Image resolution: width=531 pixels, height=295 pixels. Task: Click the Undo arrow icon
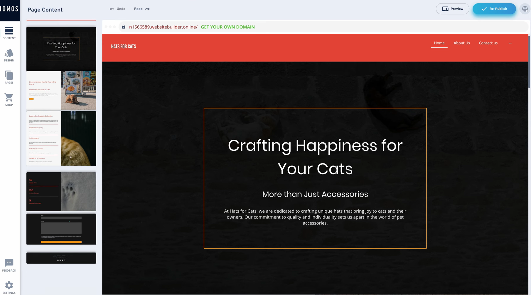[112, 8]
